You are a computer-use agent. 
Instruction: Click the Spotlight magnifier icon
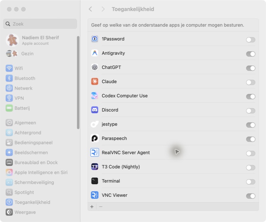[9, 192]
